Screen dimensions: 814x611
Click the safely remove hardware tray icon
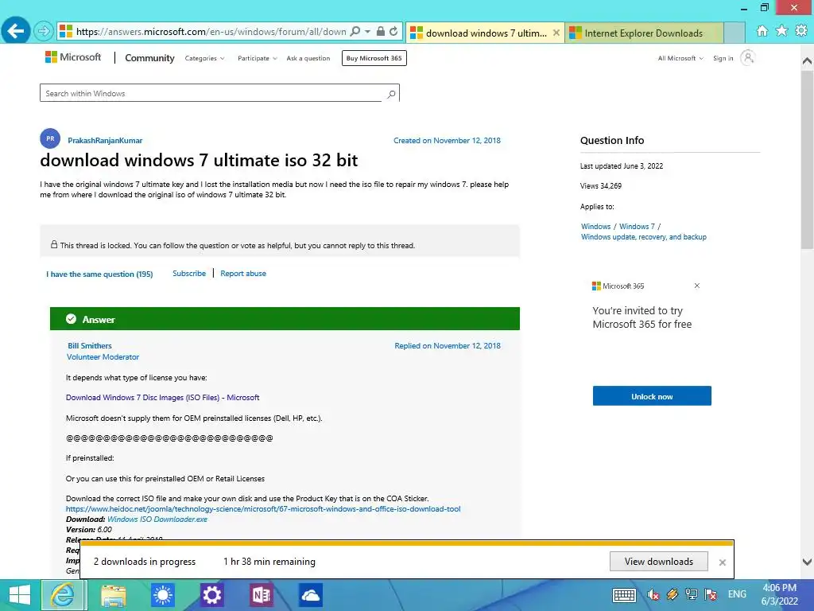click(x=672, y=594)
